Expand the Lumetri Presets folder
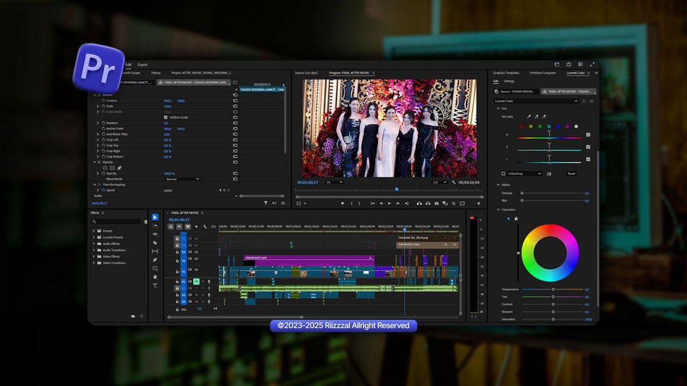This screenshot has width=687, height=386. (x=94, y=237)
